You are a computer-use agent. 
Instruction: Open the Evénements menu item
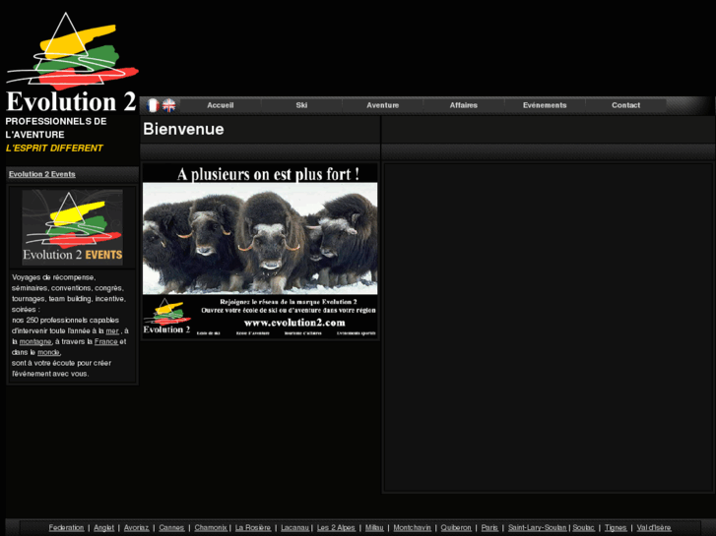(545, 105)
